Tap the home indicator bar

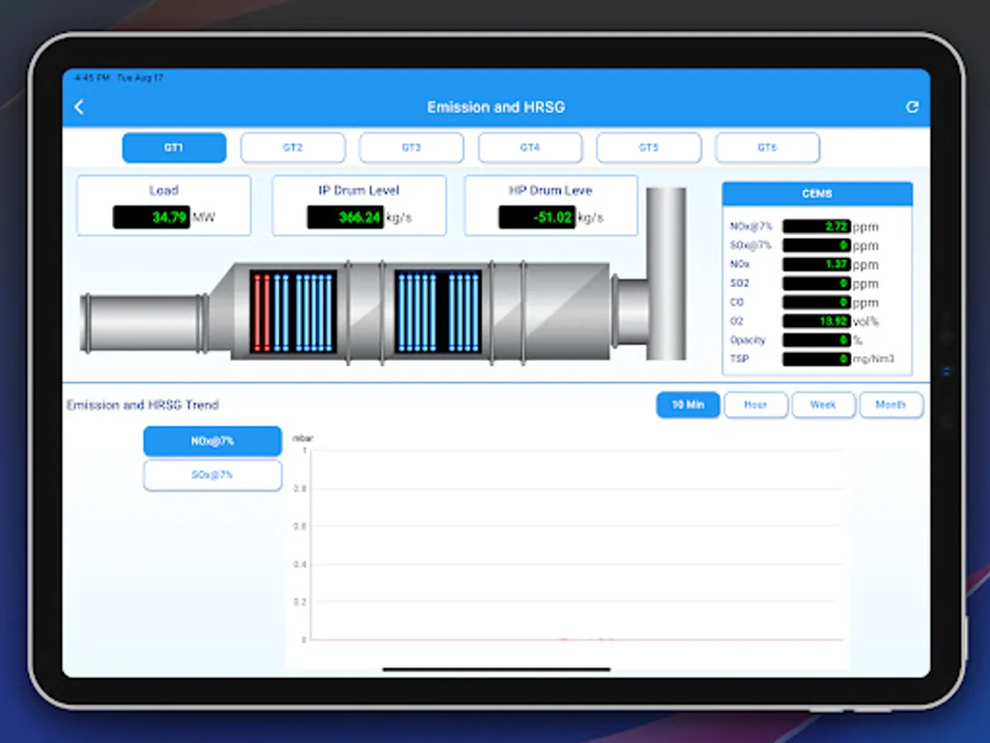pos(497,670)
